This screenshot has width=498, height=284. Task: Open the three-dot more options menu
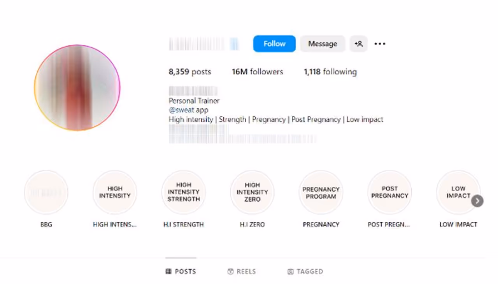coord(380,44)
